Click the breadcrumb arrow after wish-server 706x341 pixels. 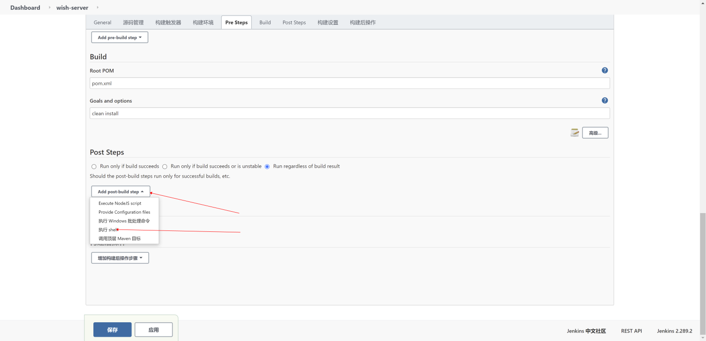[97, 7]
